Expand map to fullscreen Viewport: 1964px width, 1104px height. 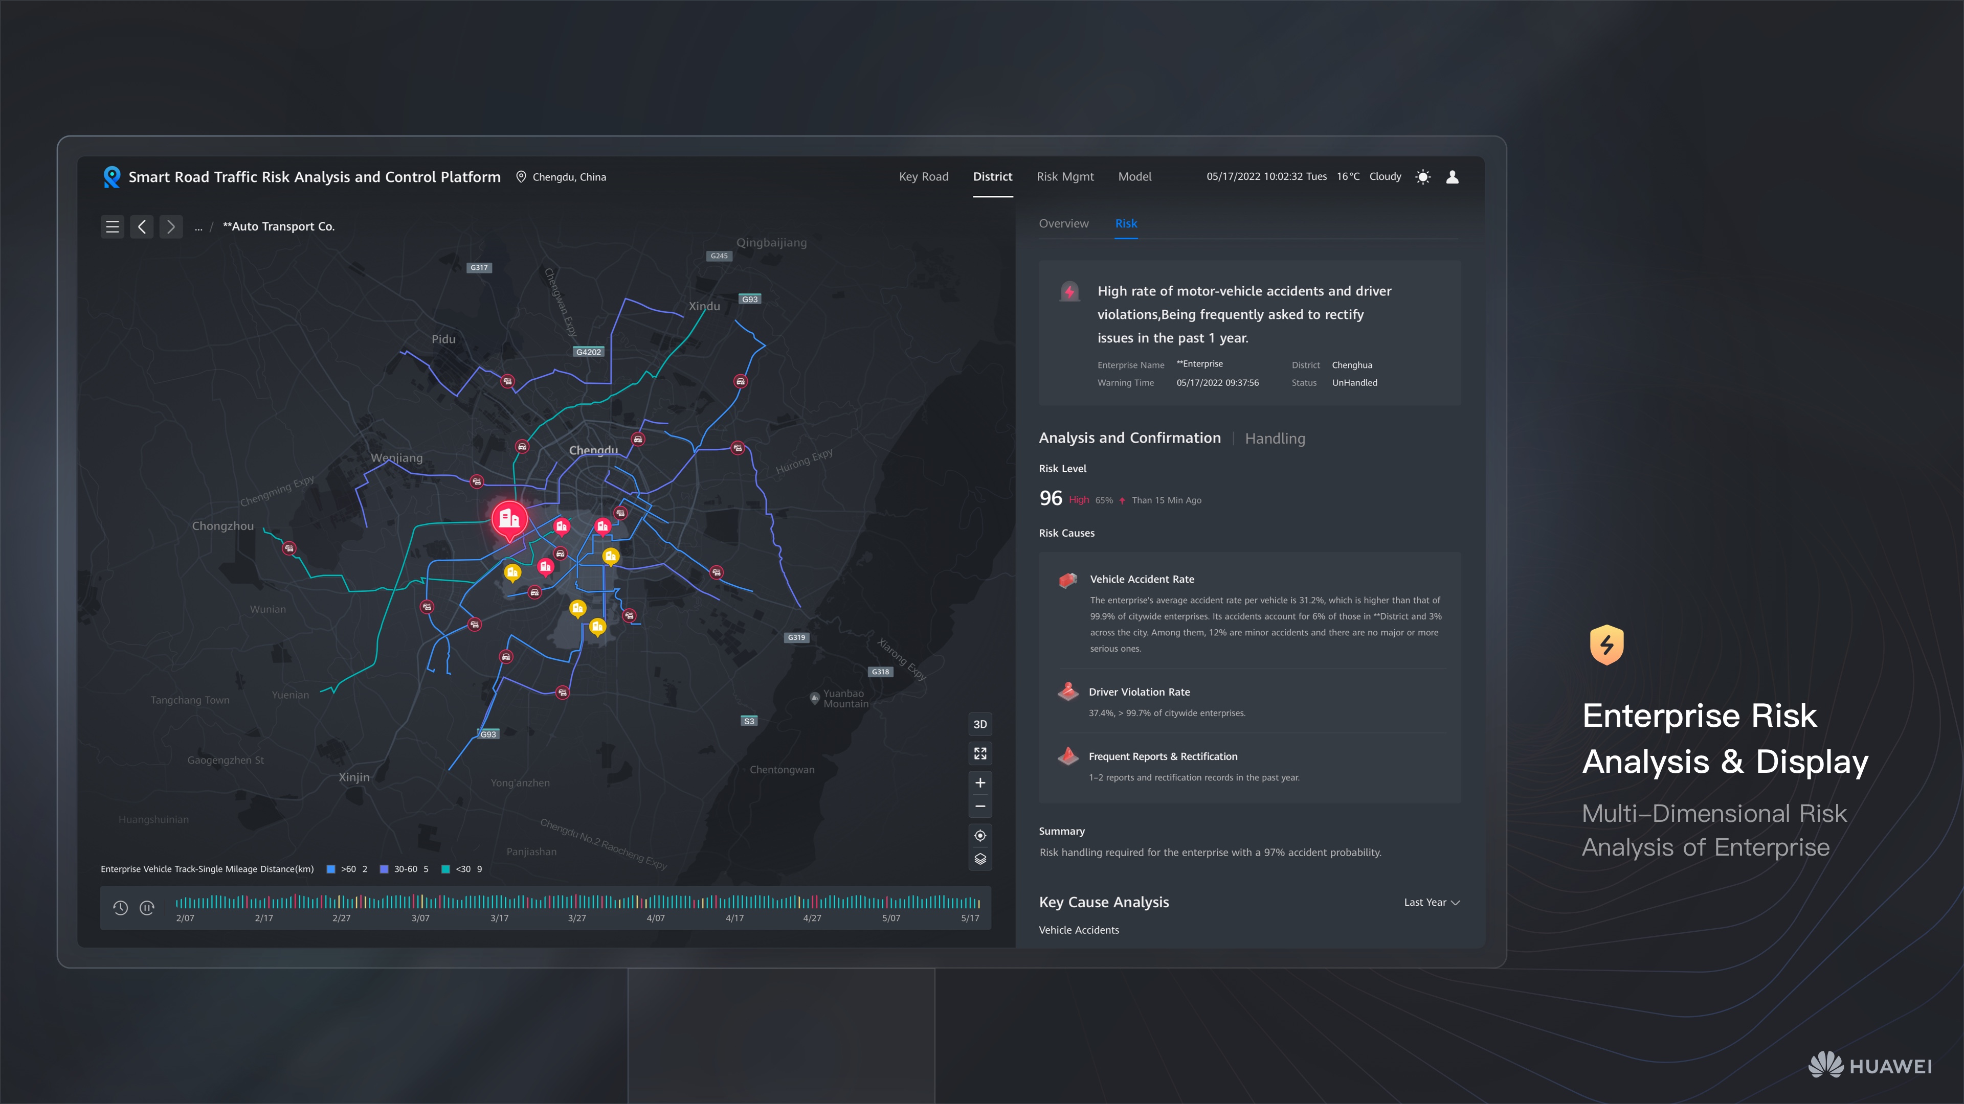[980, 753]
